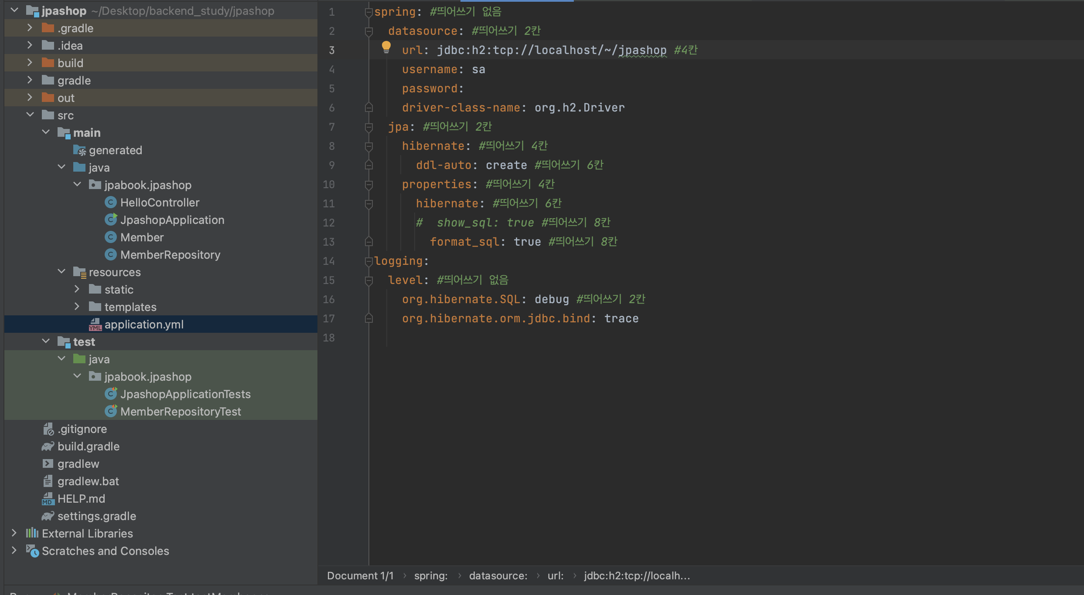Click line number 10 in gutter
This screenshot has width=1084, height=595.
[x=329, y=185]
